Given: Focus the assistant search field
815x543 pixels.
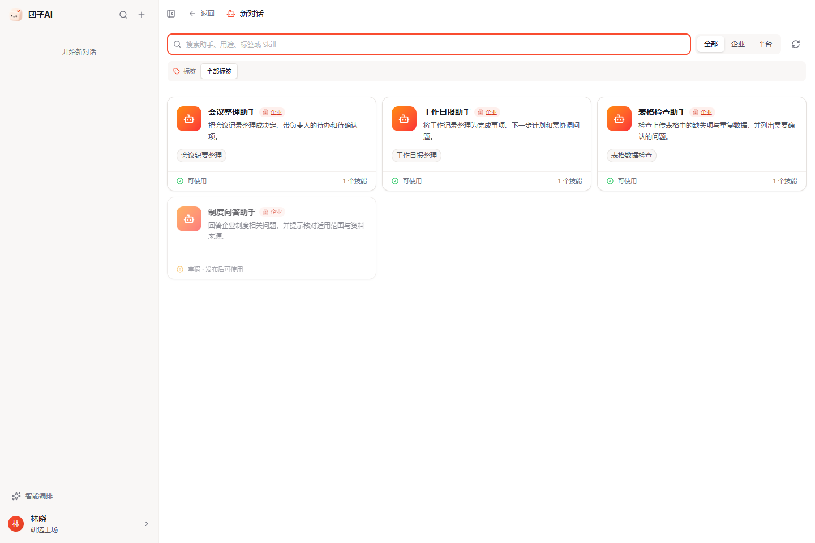Looking at the screenshot, I should coord(429,44).
